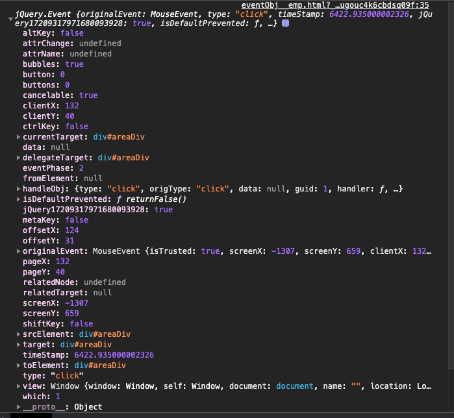Open the eventObj source file link
Screen dimensions: 454x418
335,5
